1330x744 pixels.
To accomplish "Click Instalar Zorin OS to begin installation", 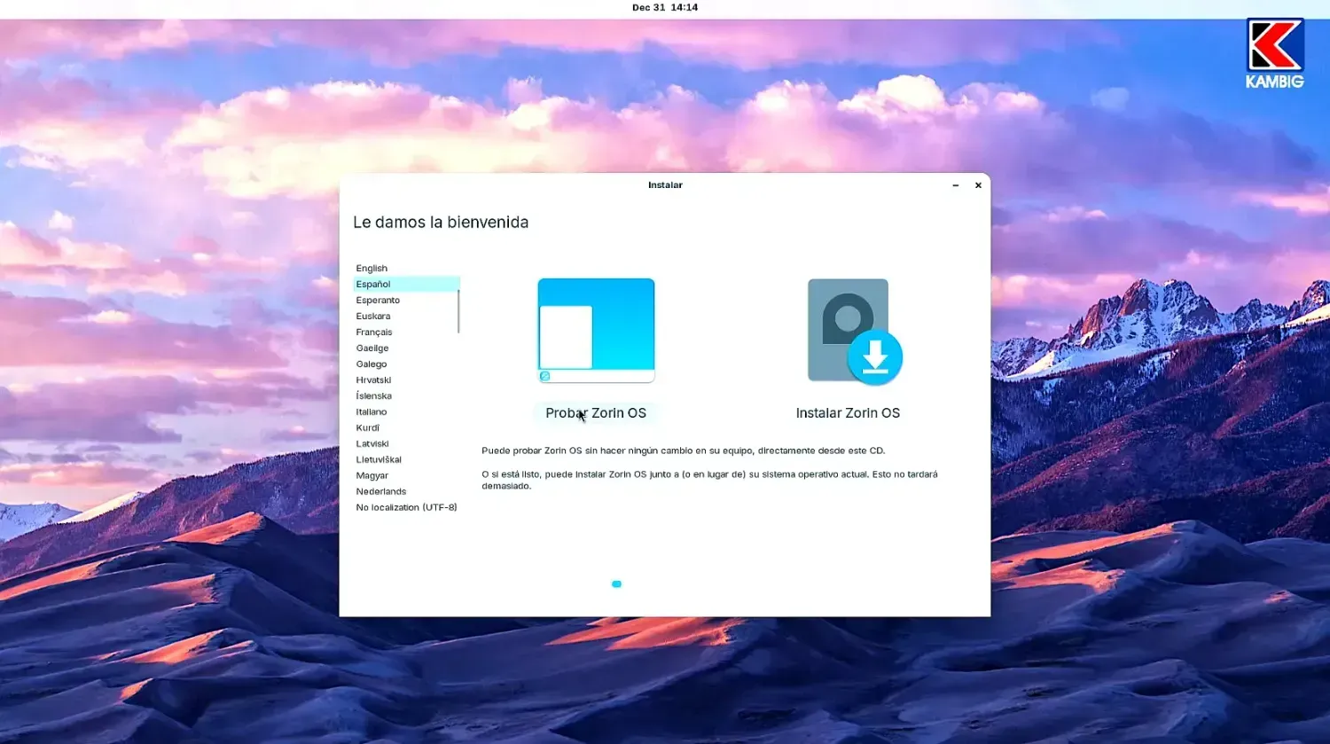I will (x=847, y=412).
